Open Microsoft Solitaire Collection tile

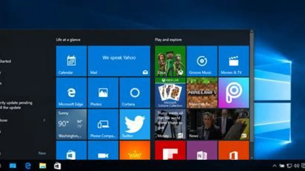170,93
